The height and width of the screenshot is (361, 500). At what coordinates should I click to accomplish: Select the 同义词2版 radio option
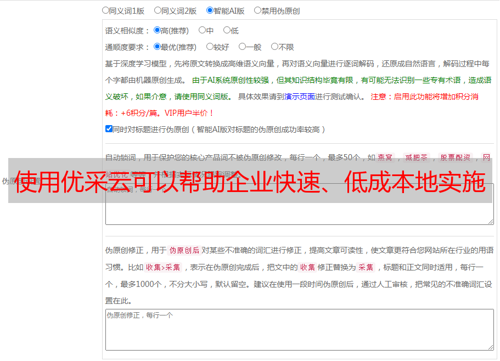point(158,10)
